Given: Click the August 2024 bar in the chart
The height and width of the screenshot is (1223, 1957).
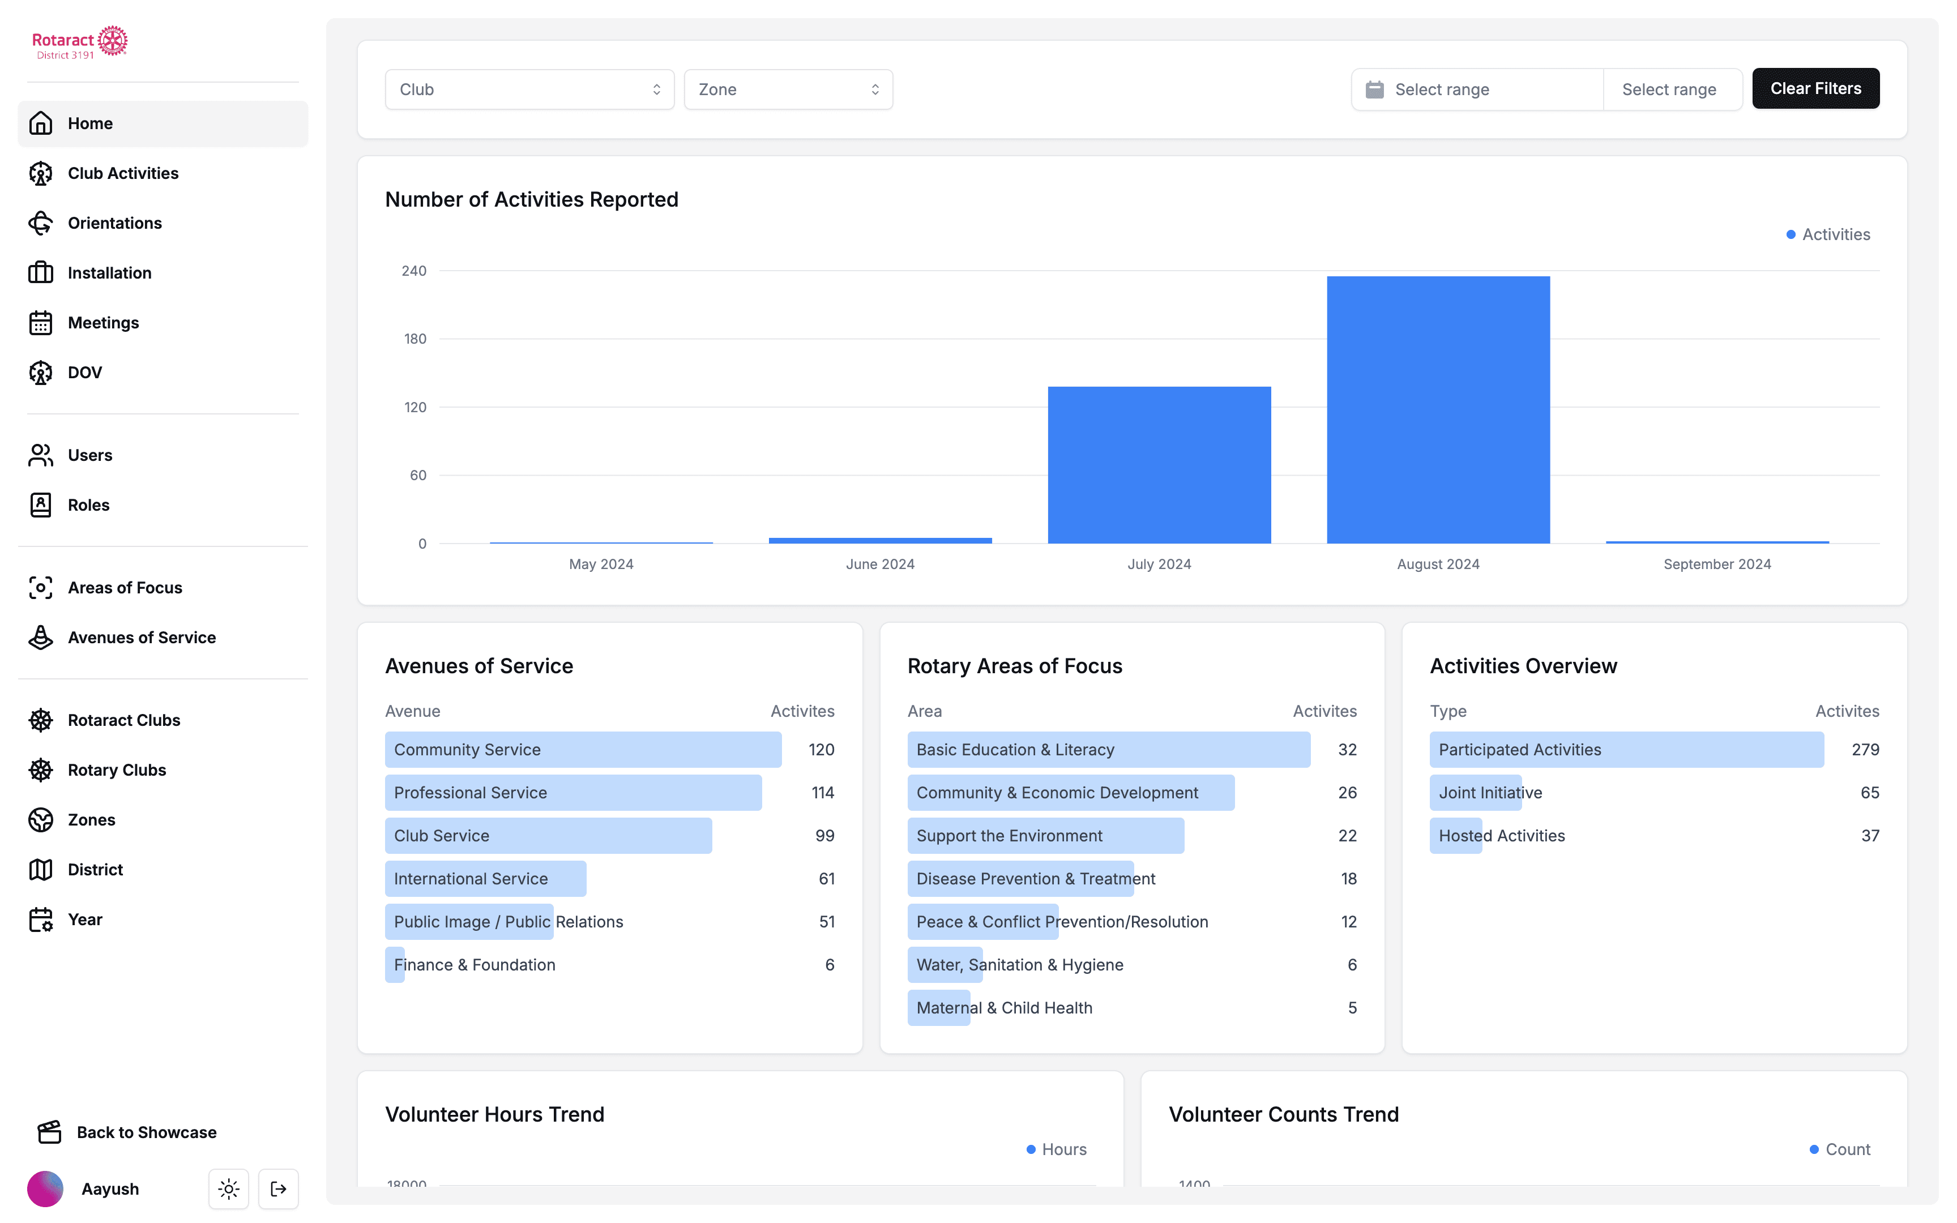Looking at the screenshot, I should pyautogui.click(x=1438, y=409).
